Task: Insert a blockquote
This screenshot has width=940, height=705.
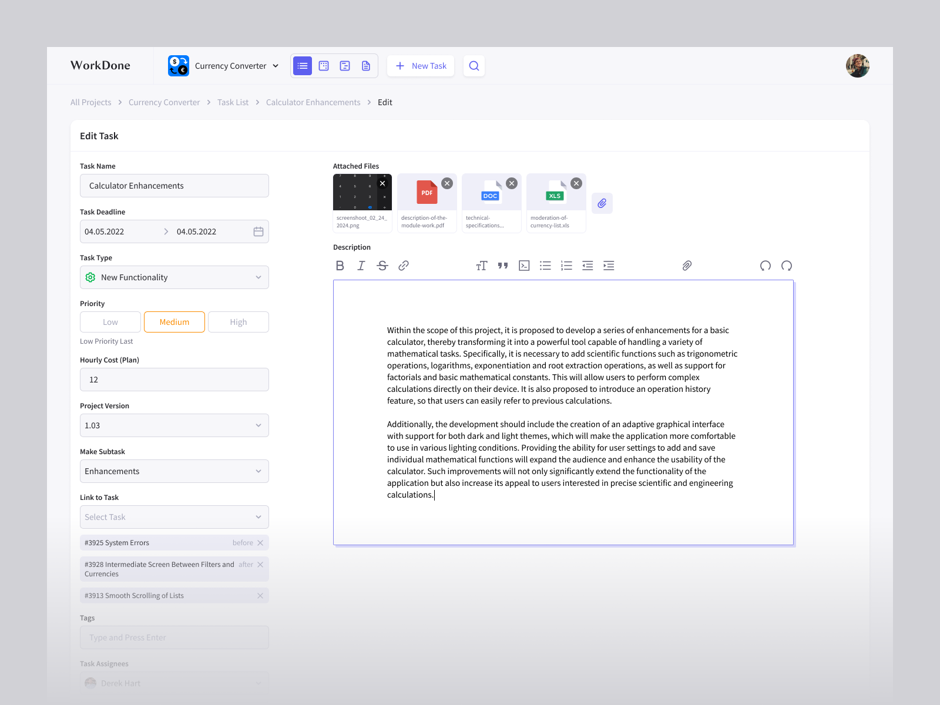Action: [x=503, y=266]
